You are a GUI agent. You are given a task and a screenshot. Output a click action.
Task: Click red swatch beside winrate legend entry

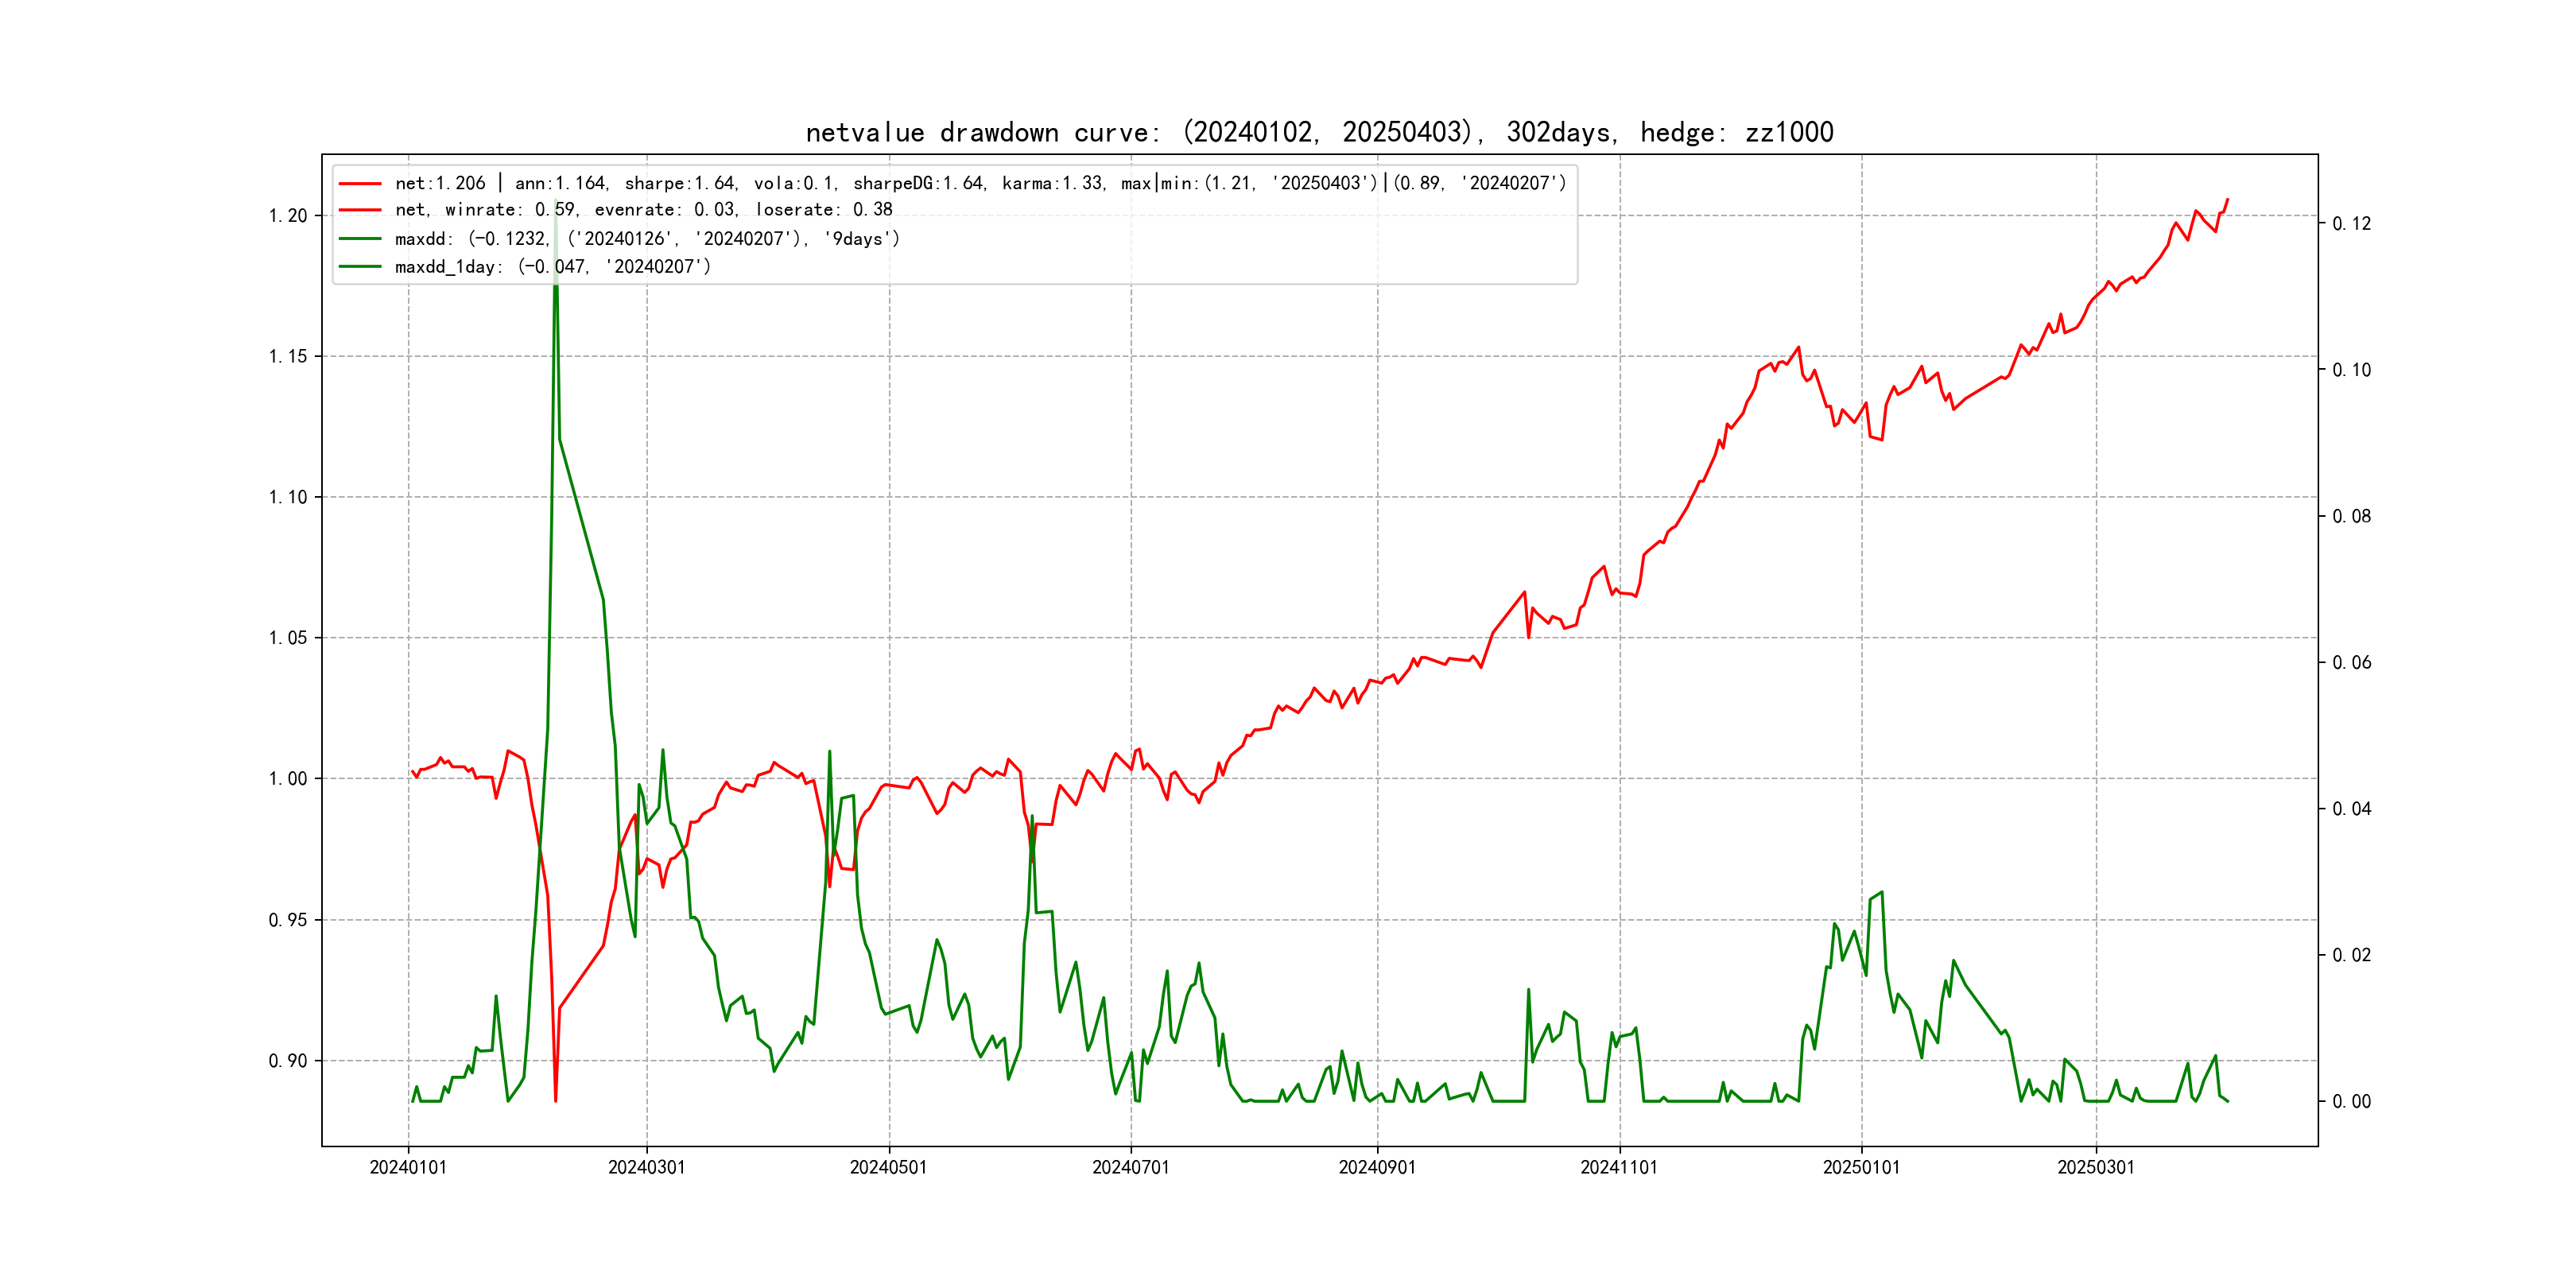[x=360, y=210]
